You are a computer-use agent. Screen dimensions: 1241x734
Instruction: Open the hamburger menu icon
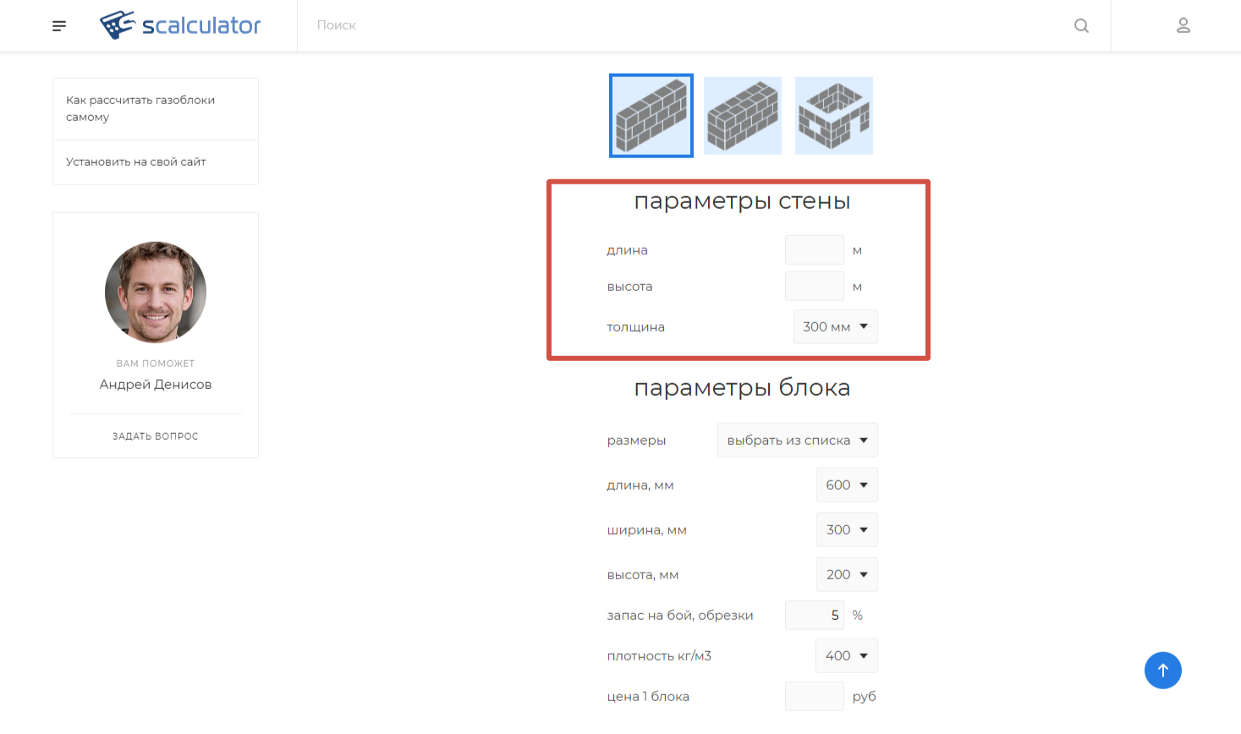coord(59,26)
